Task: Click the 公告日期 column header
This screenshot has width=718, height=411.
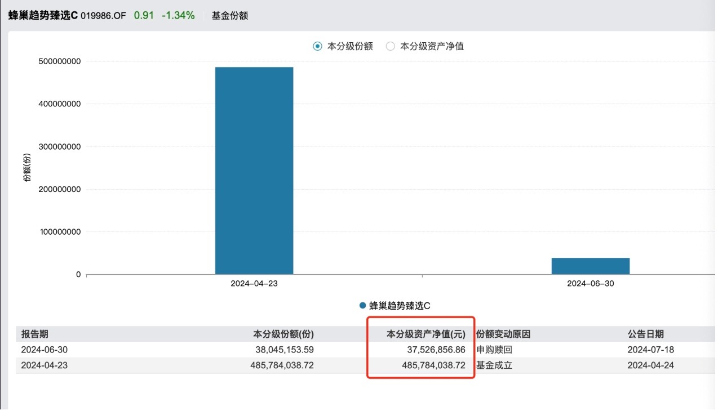Action: [x=645, y=334]
